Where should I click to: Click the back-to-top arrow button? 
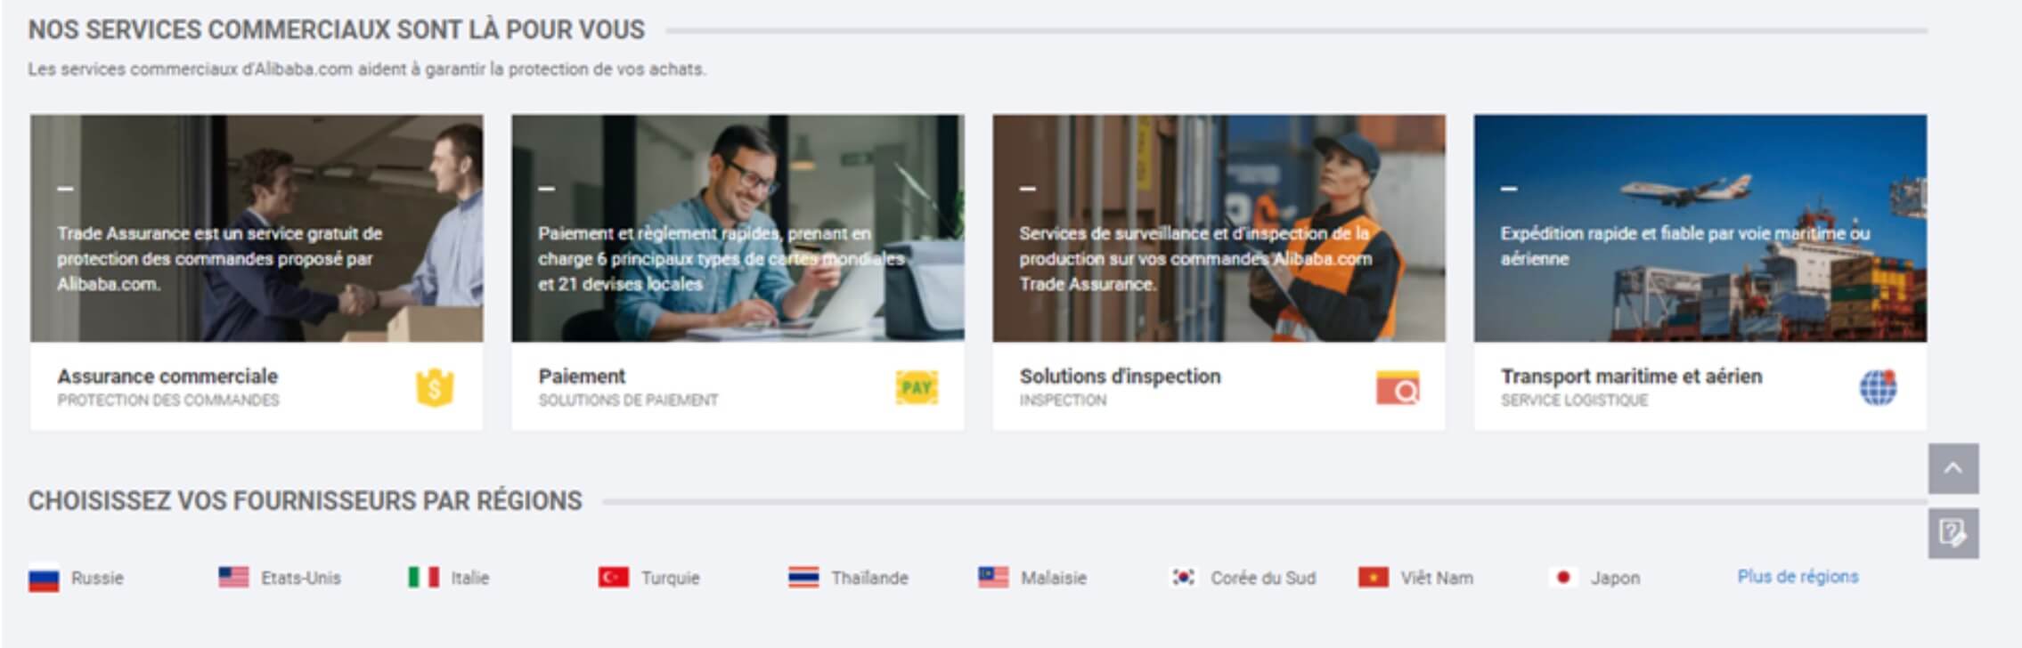pos(1953,468)
